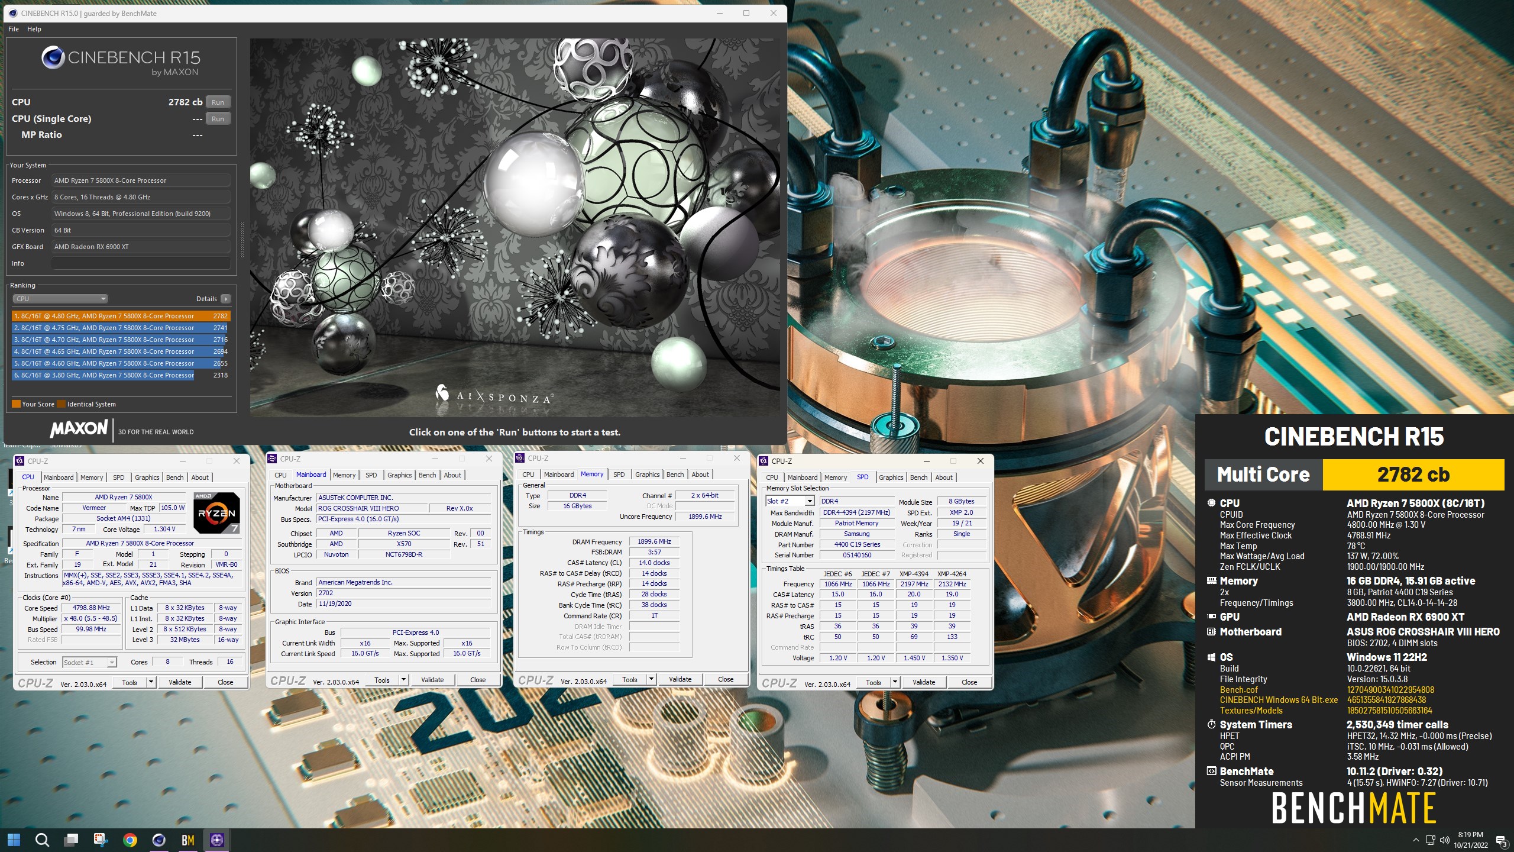Click the System Timers clock icon in BenchMate
Viewport: 1514px width, 852px height.
click(1212, 724)
